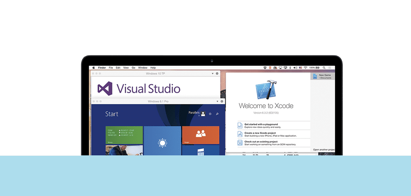Click Create a new Xcode project
This screenshot has width=411, height=196.
(x=274, y=134)
